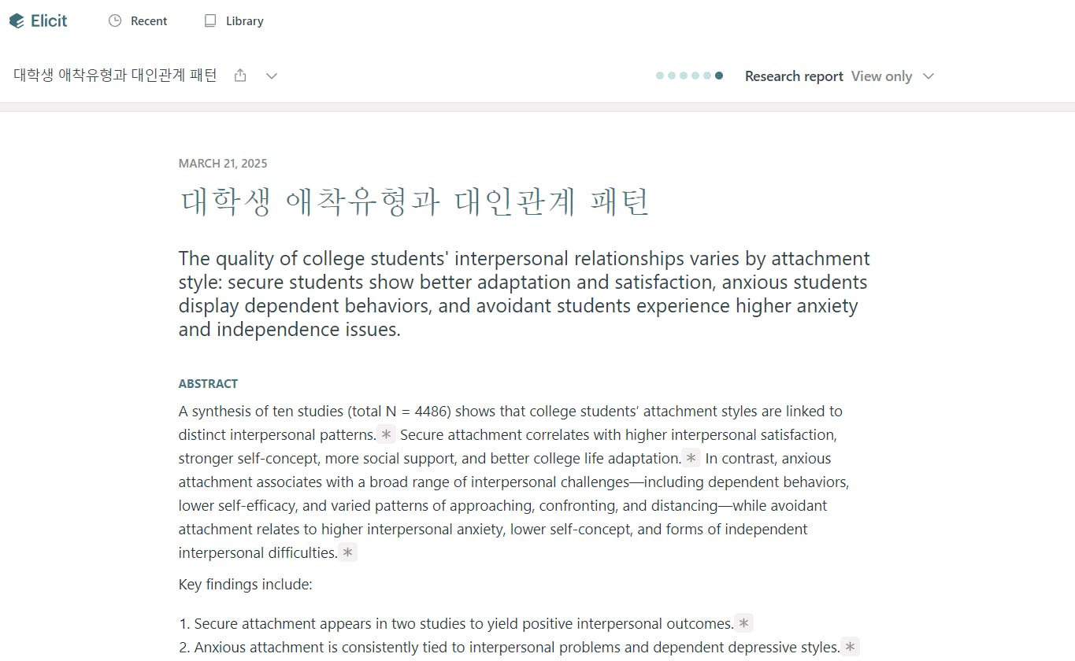Click citation asterisk after "interpersonal difficulties."
1075x661 pixels.
[347, 552]
